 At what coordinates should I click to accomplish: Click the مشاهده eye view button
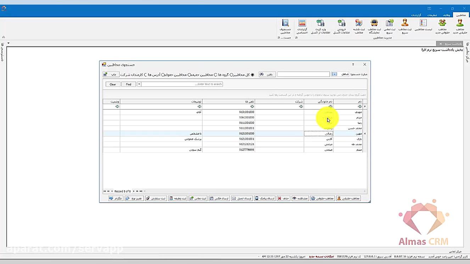(x=300, y=199)
